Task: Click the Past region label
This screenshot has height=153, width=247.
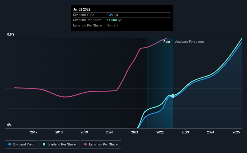Action: (x=167, y=42)
